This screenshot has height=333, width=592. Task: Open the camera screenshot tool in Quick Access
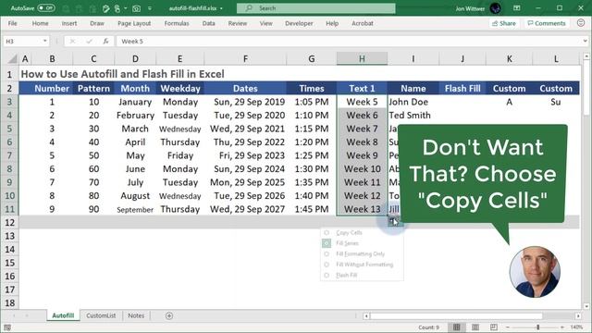[x=136, y=8]
